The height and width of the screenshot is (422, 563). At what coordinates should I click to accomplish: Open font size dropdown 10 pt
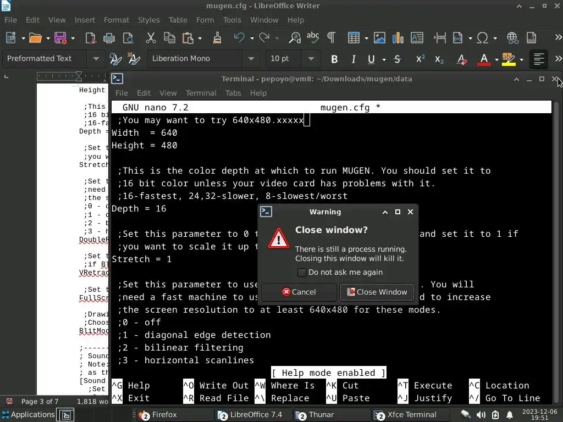coord(311,58)
